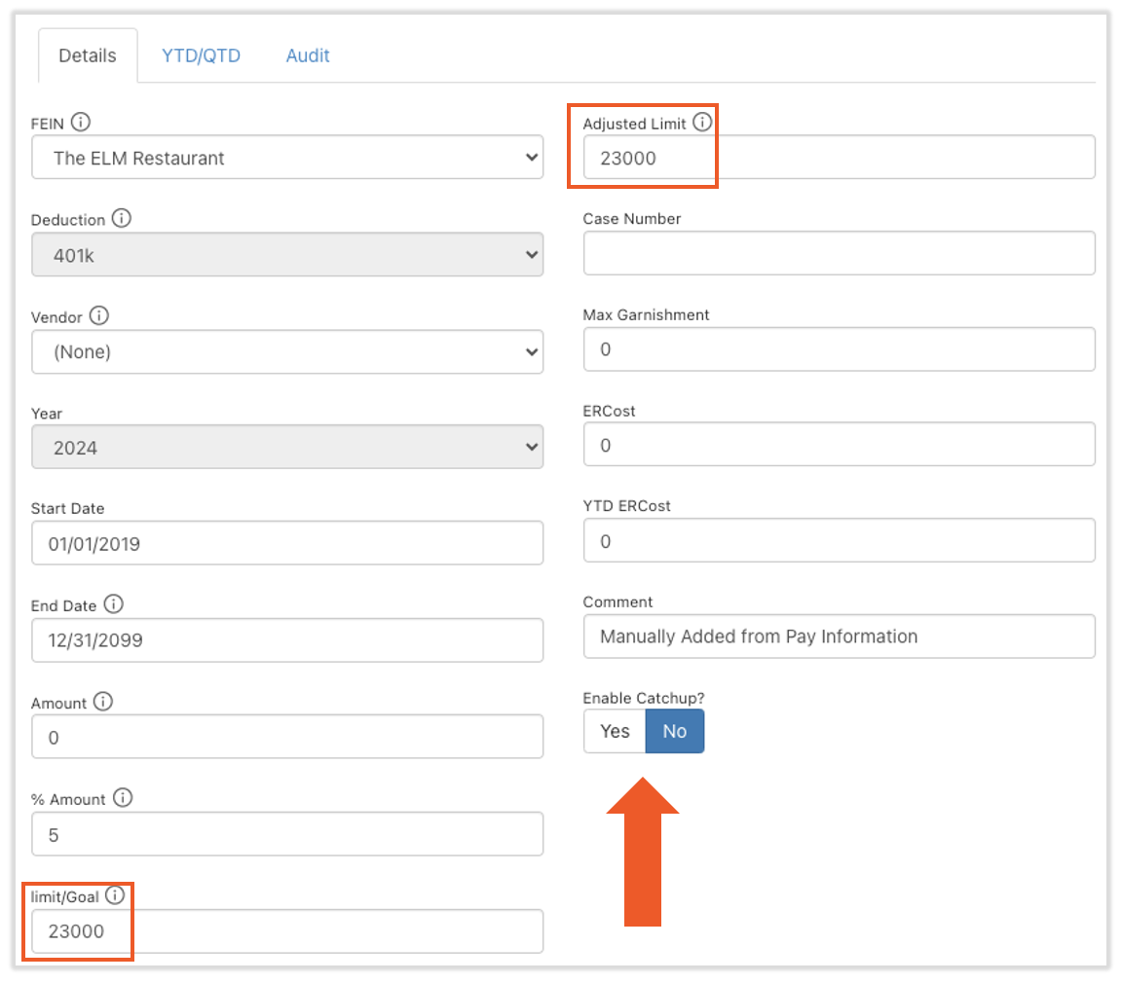The width and height of the screenshot is (1122, 983).
Task: Click the info icon beside Vendor
Action: coord(99,315)
